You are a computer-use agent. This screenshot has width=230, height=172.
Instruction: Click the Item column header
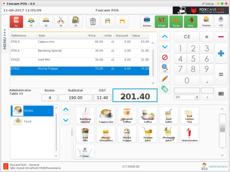tap(62, 35)
